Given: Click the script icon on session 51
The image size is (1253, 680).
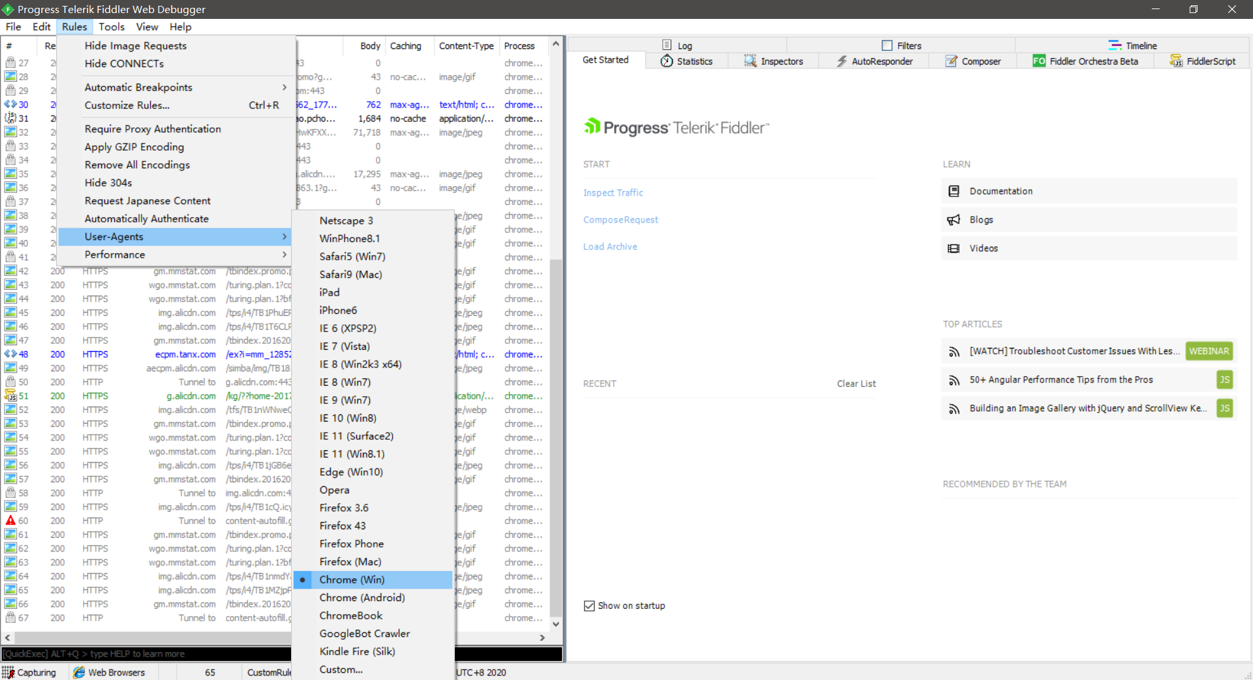Looking at the screenshot, I should pyautogui.click(x=10, y=395).
